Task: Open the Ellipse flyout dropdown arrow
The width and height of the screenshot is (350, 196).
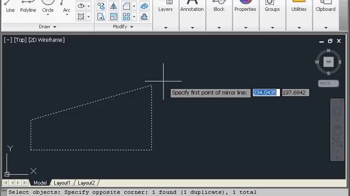Action: tap(89, 6)
